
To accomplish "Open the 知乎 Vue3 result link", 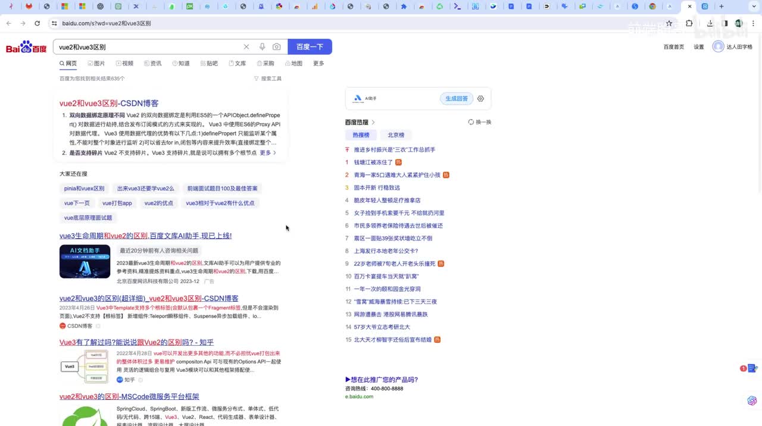I will 136,342.
